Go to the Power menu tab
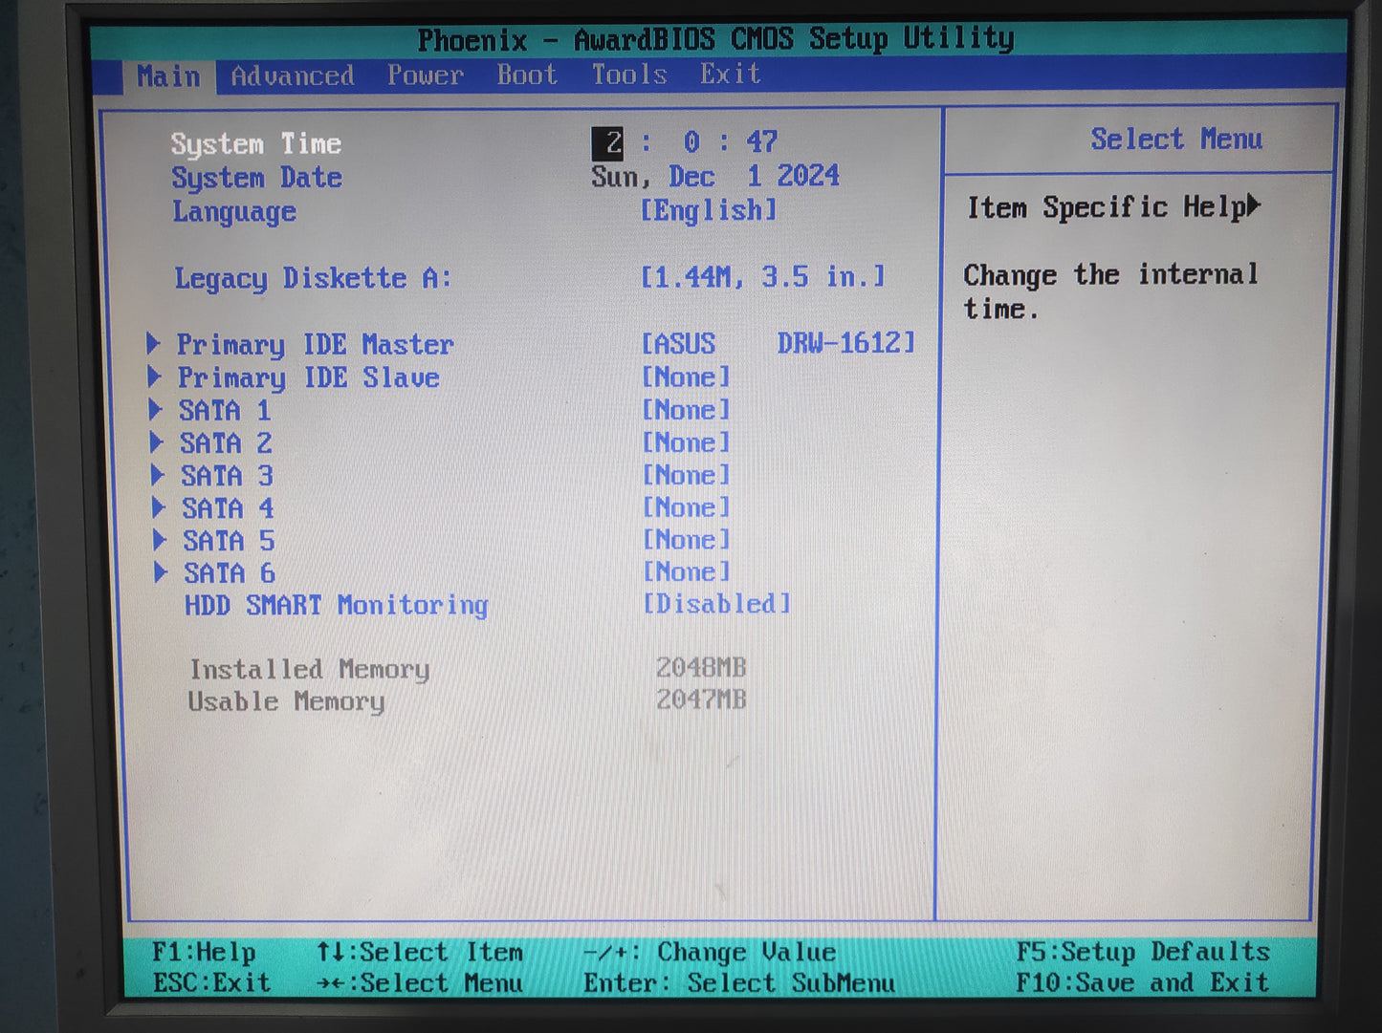Image resolution: width=1382 pixels, height=1033 pixels. [x=425, y=75]
